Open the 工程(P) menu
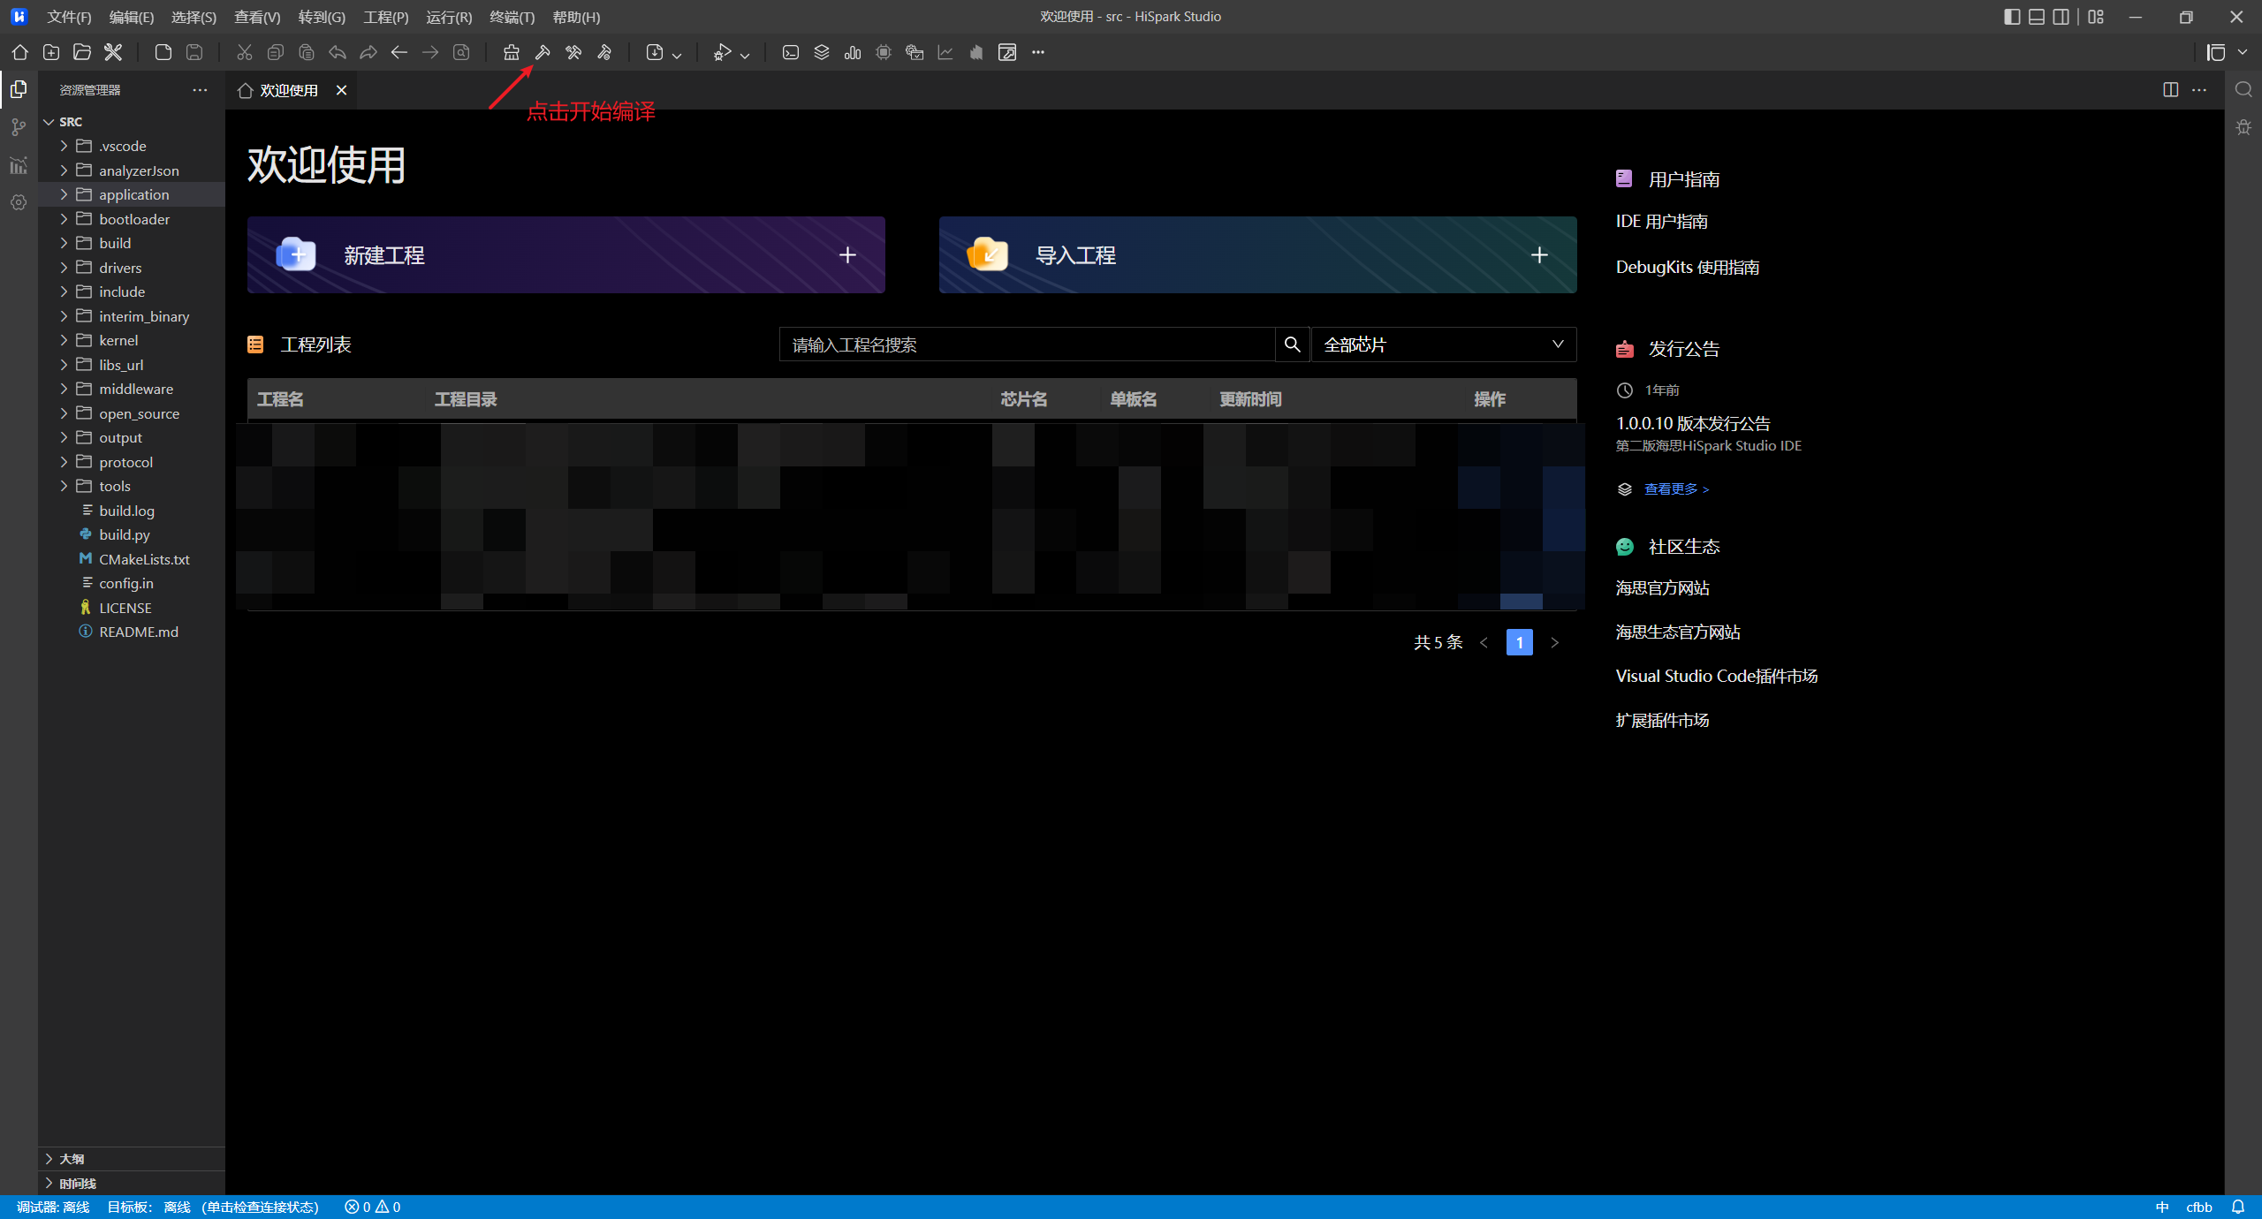This screenshot has width=2262, height=1219. click(x=385, y=17)
